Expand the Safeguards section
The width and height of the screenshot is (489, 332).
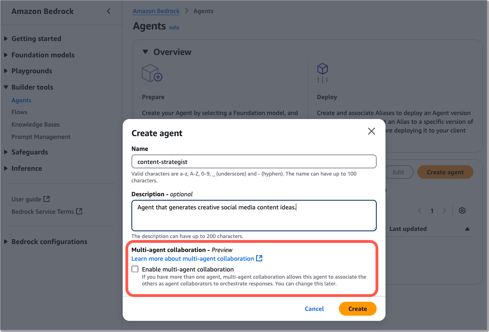pyautogui.click(x=6, y=152)
